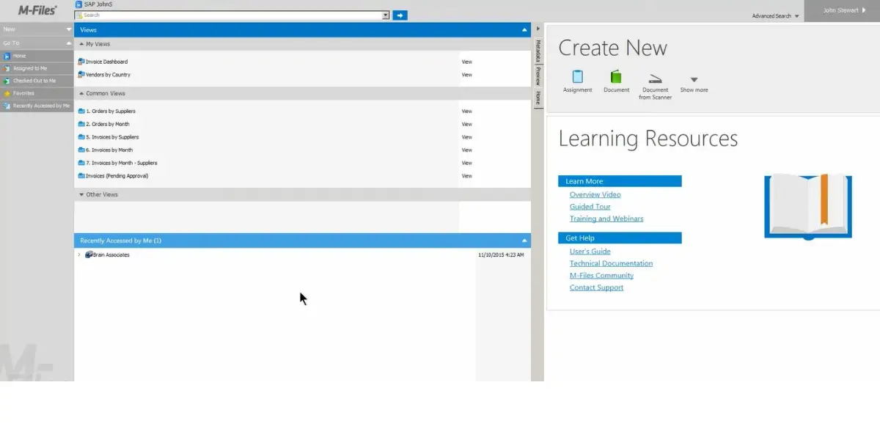Click the Assigned to Me icon
Screen dimensions: 880x440
pos(7,68)
